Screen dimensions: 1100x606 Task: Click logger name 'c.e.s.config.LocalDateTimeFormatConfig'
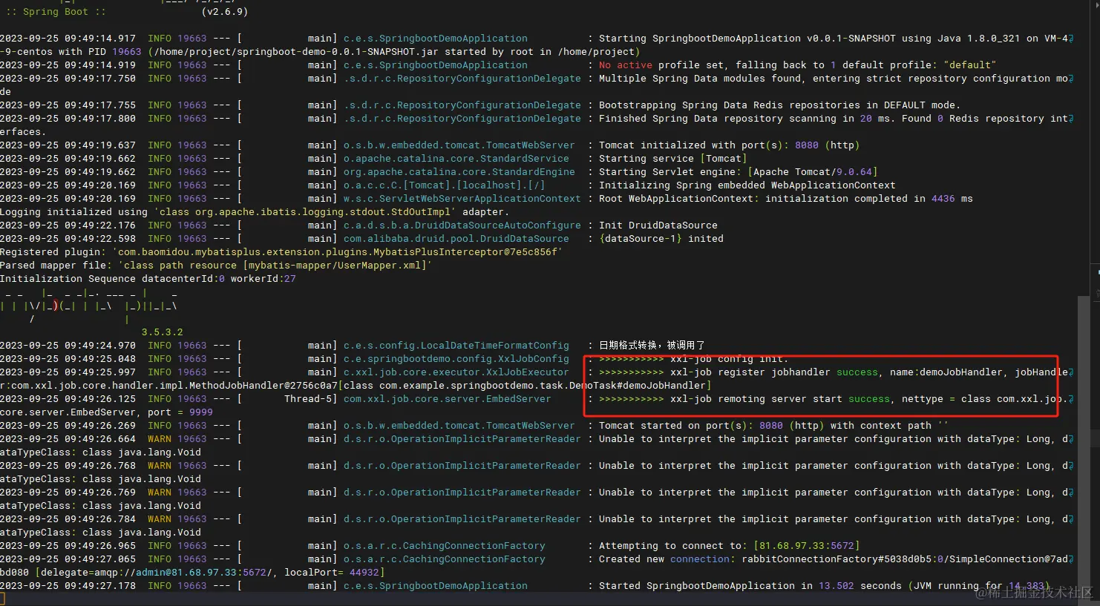(x=456, y=346)
